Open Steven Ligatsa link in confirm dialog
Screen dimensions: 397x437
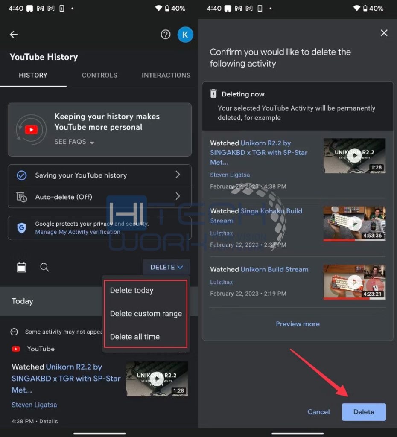(230, 175)
